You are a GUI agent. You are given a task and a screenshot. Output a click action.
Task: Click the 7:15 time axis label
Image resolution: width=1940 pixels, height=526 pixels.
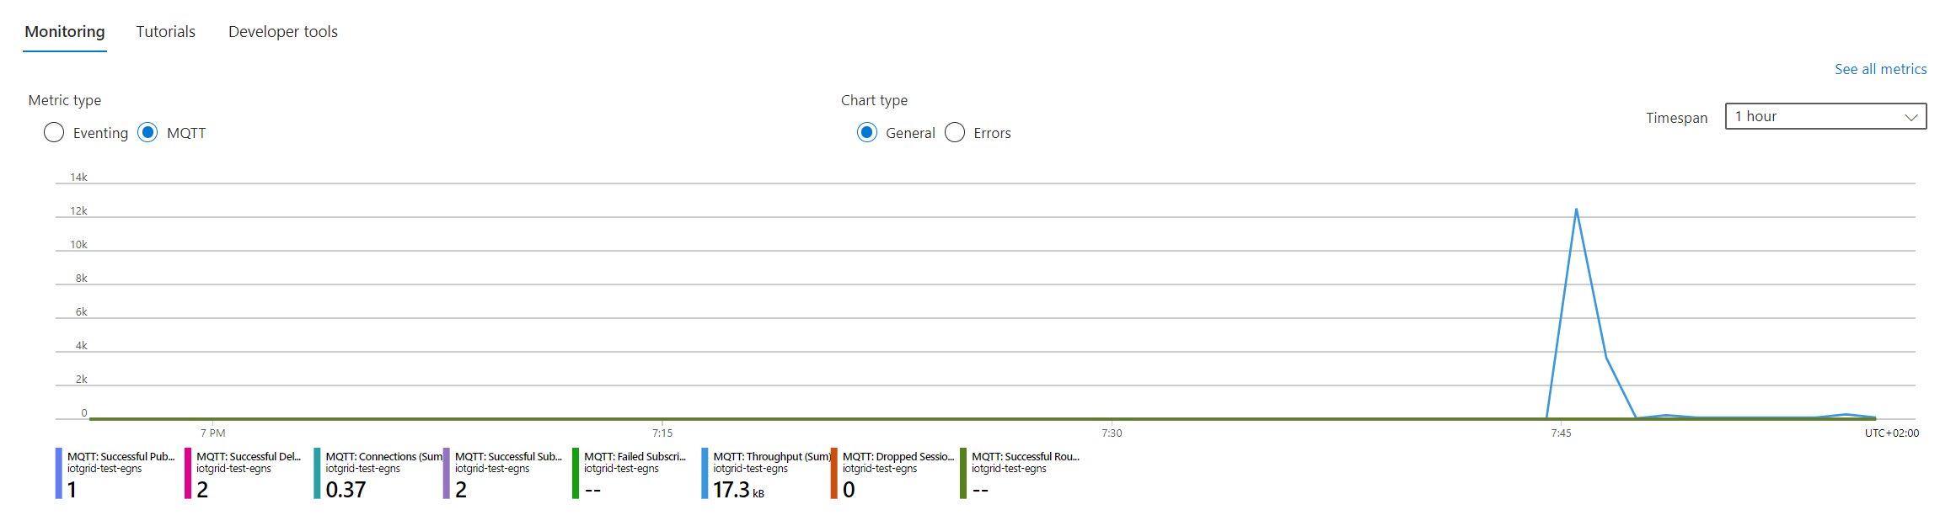(662, 433)
